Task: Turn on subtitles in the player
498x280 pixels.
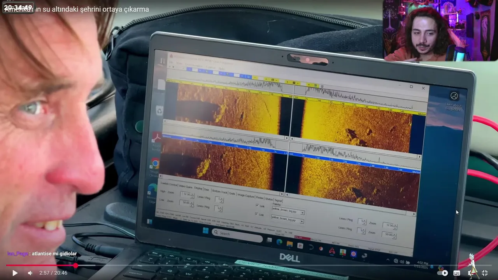Action: [457, 273]
